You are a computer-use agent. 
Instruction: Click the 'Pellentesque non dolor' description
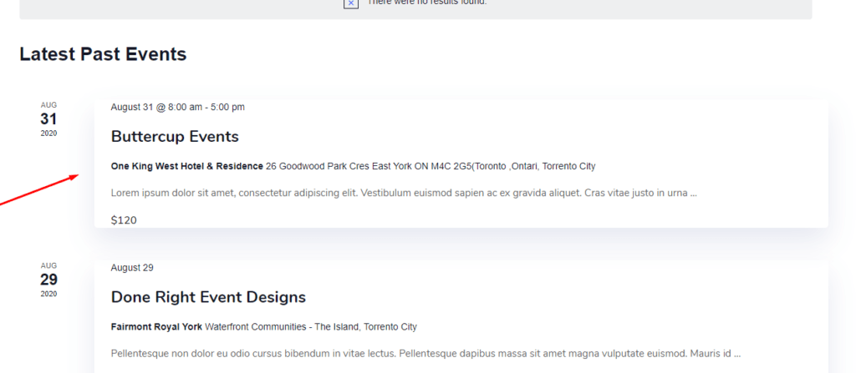tap(425, 353)
